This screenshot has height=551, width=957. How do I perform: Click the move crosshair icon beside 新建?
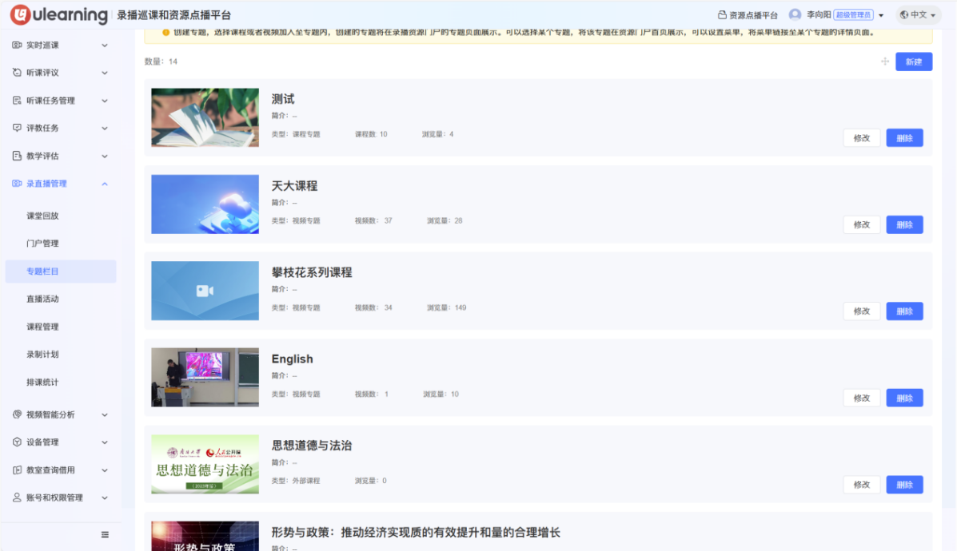(884, 61)
